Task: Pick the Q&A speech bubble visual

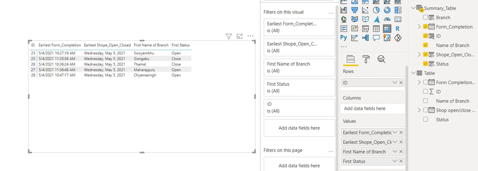Action: [376, 38]
